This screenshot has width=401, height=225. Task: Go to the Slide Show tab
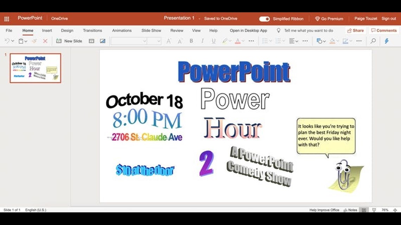pyautogui.click(x=151, y=30)
